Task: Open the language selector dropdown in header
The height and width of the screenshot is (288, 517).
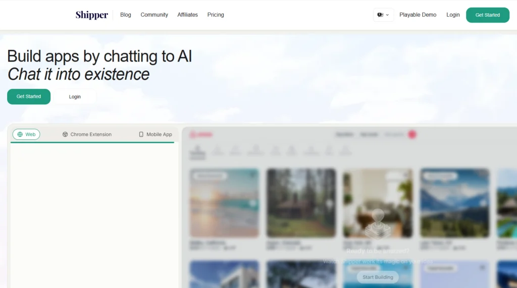Action: click(x=383, y=15)
